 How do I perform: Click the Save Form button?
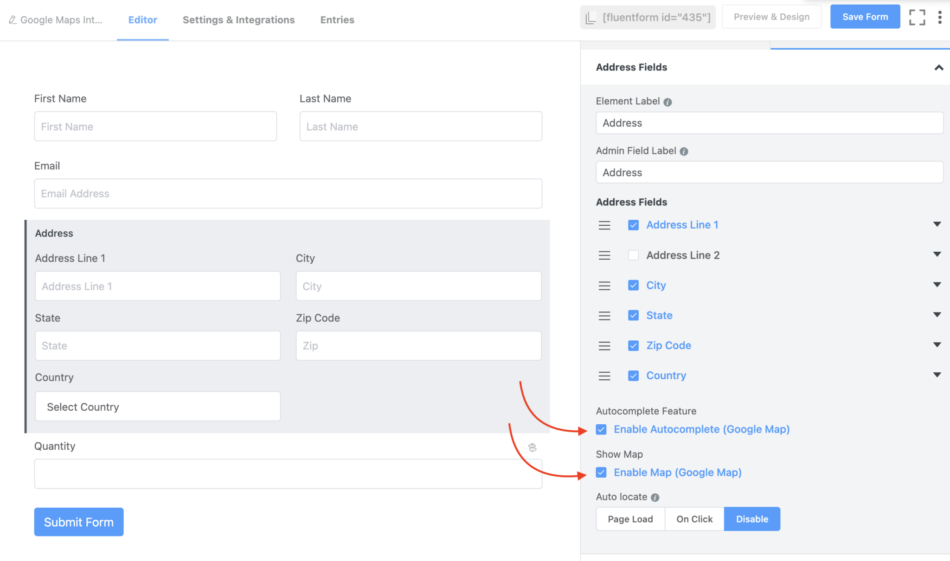[x=865, y=16]
